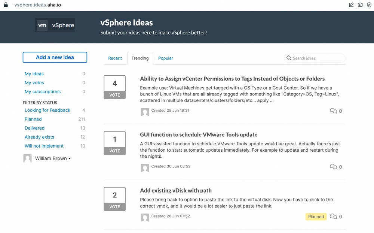This screenshot has width=374, height=233.
Task: Open the My subscriptions link
Action: click(x=43, y=91)
